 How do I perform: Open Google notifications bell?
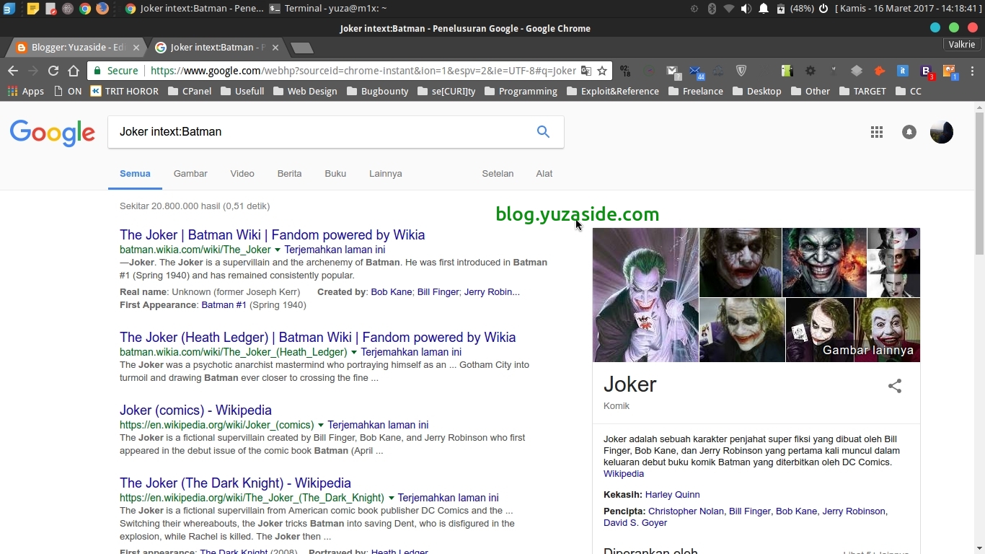point(909,132)
